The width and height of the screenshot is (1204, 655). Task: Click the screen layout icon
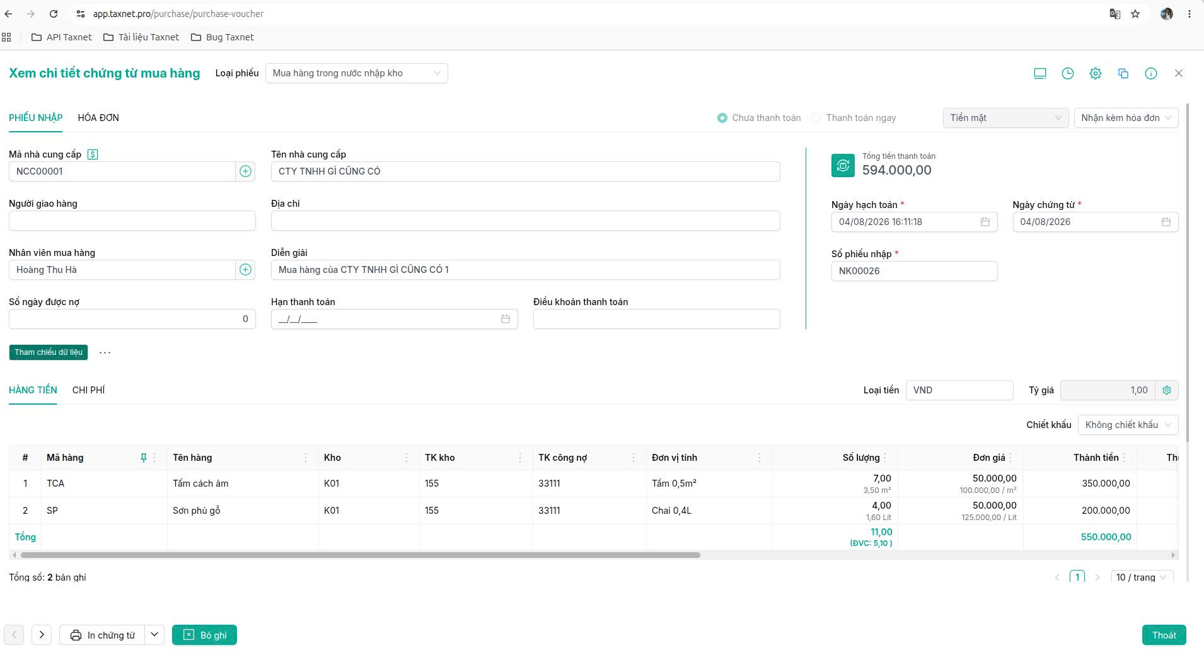[x=1040, y=73]
